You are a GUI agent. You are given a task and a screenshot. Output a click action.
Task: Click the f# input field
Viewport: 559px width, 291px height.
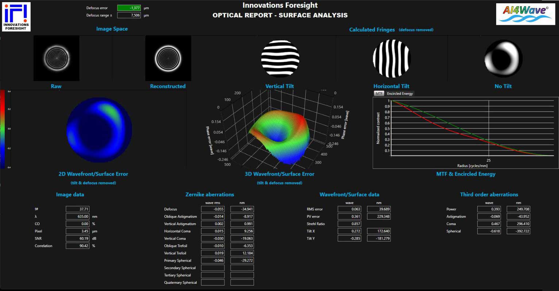[x=77, y=209]
